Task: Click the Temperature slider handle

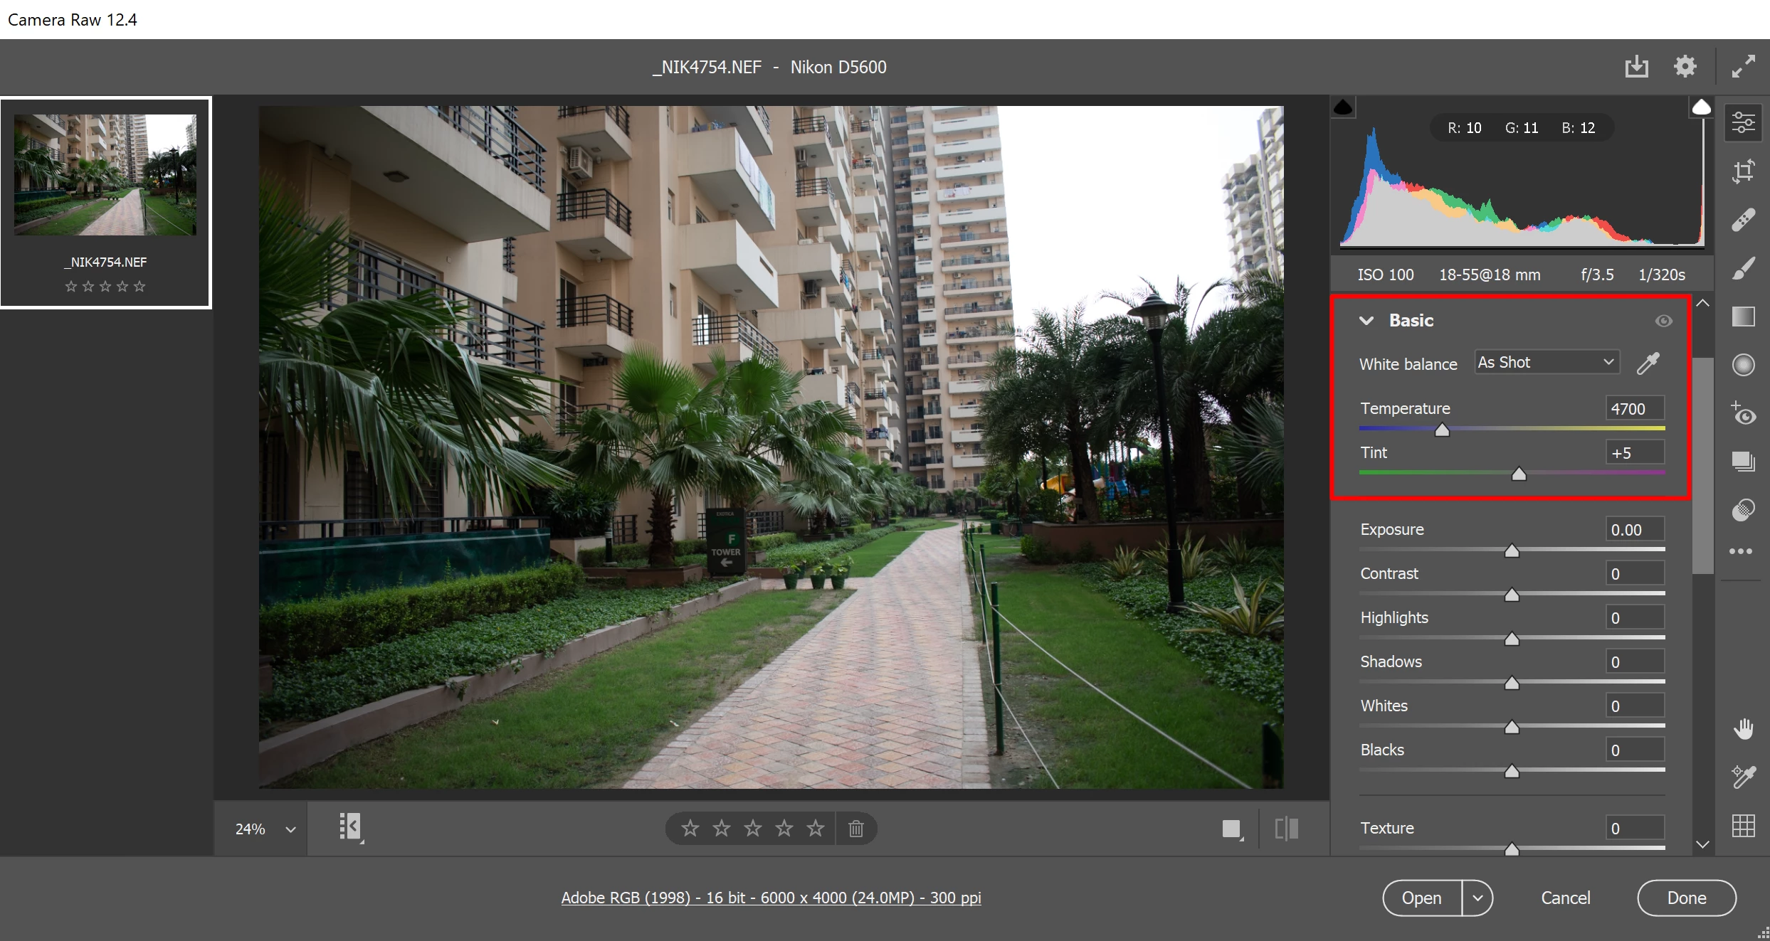Action: pyautogui.click(x=1442, y=430)
